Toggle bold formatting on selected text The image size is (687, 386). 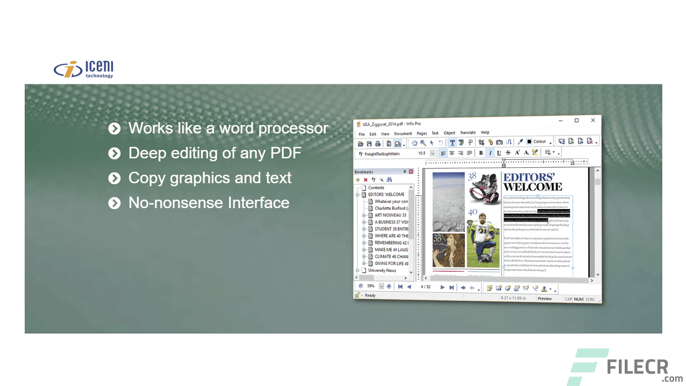tap(480, 153)
